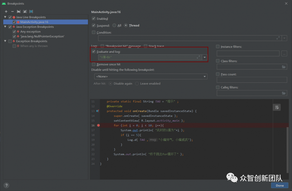Expand the Evaluate and log expression field

(198, 57)
